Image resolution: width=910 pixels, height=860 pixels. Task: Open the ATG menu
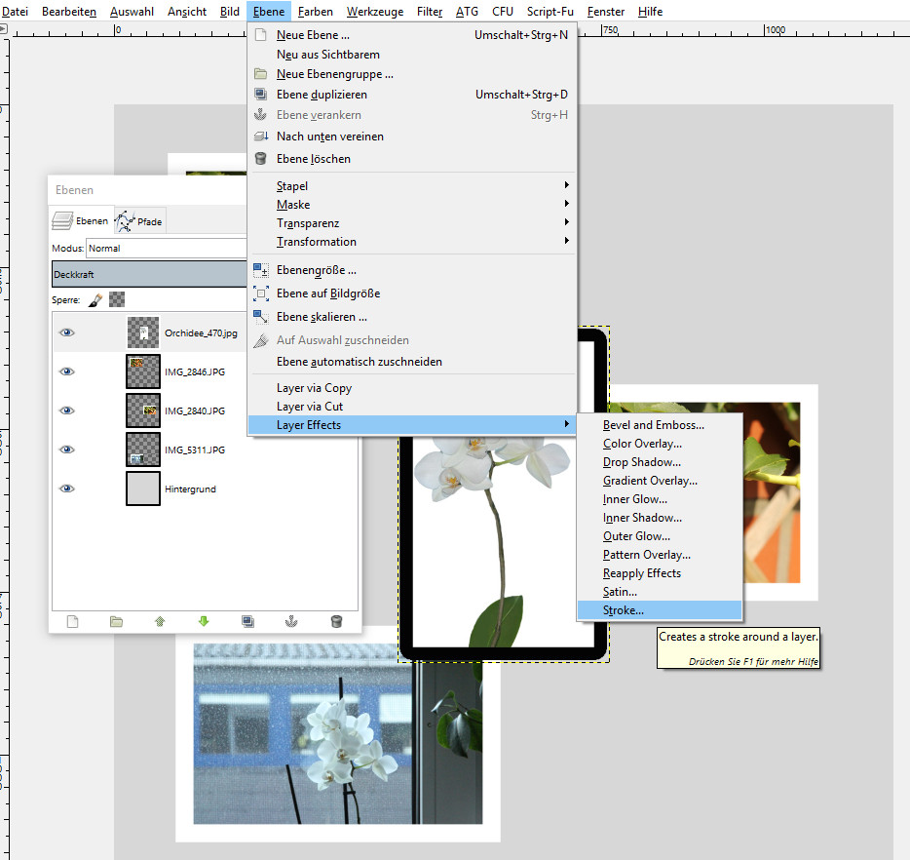[468, 12]
